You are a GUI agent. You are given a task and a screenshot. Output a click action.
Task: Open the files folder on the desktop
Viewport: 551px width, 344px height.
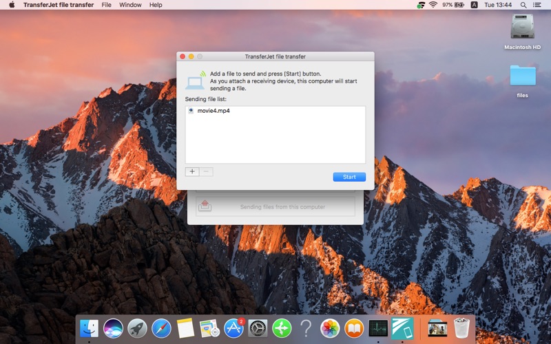point(523,80)
